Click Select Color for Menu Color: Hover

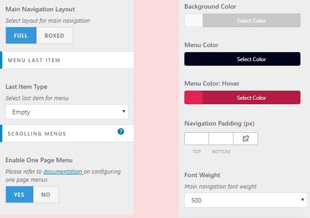(x=251, y=98)
